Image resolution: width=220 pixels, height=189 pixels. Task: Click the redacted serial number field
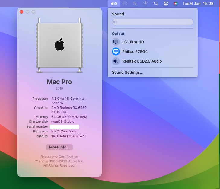pos(64,127)
